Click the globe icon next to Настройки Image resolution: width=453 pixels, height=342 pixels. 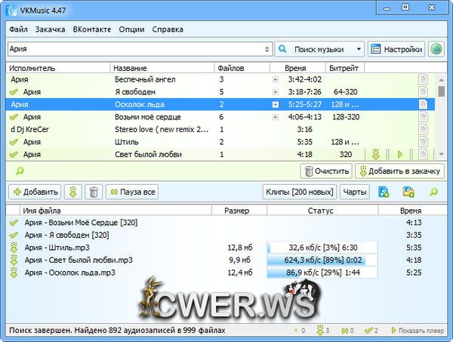[x=436, y=49]
